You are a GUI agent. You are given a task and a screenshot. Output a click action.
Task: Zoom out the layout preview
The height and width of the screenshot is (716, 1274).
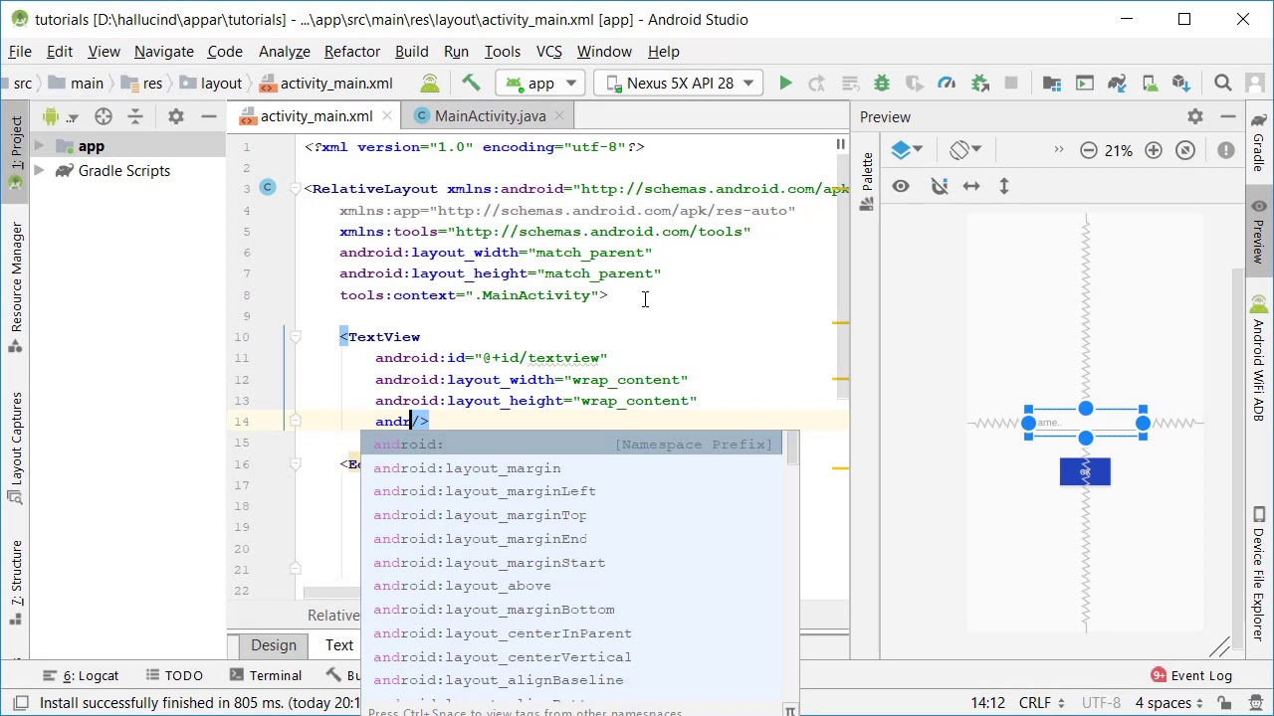coord(1089,150)
